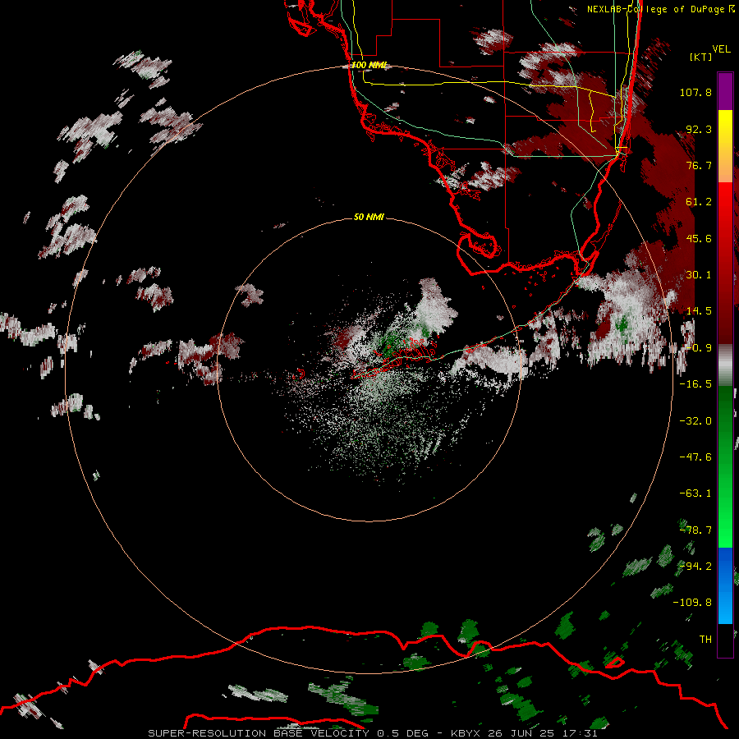Select the -32.0 velocity scale value

(x=695, y=421)
